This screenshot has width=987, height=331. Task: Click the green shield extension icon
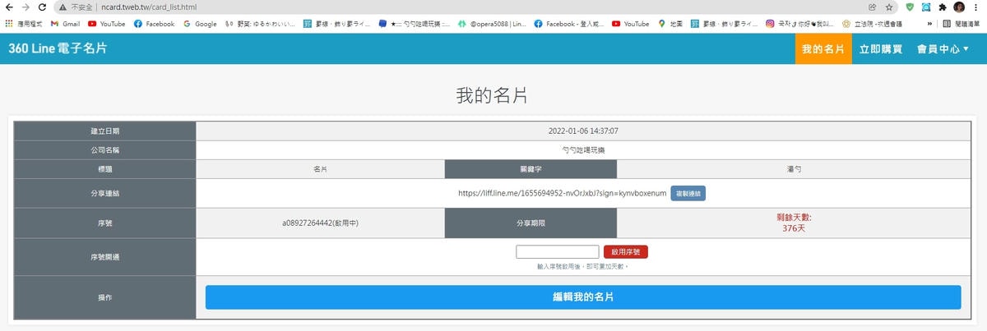(910, 7)
